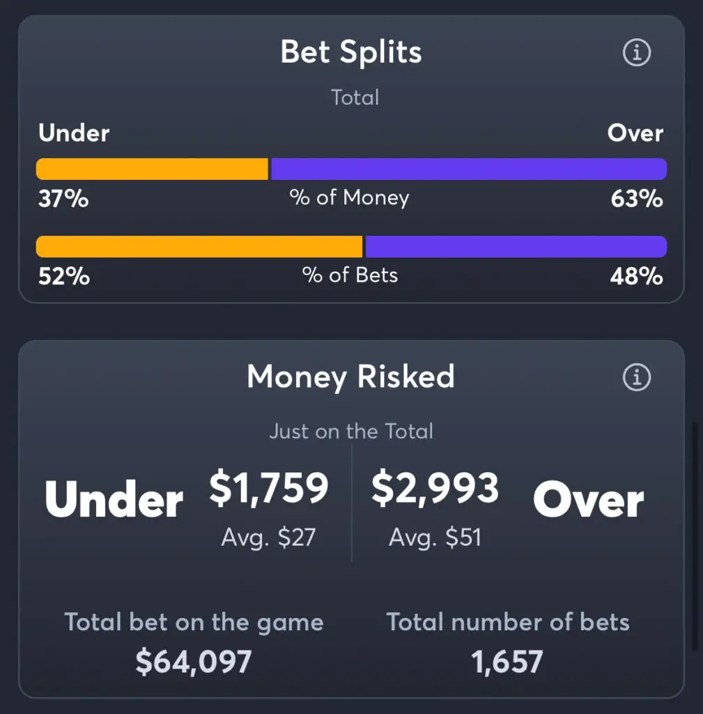Click the 1,657 total bets count
The height and width of the screenshot is (714, 703).
coord(507,662)
